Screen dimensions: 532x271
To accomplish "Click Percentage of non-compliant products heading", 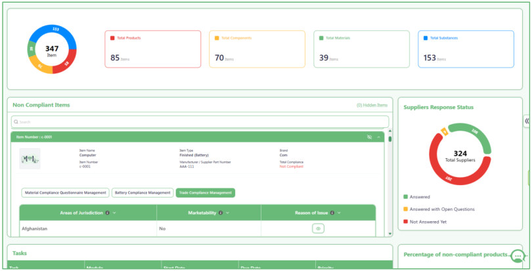I will (x=456, y=255).
